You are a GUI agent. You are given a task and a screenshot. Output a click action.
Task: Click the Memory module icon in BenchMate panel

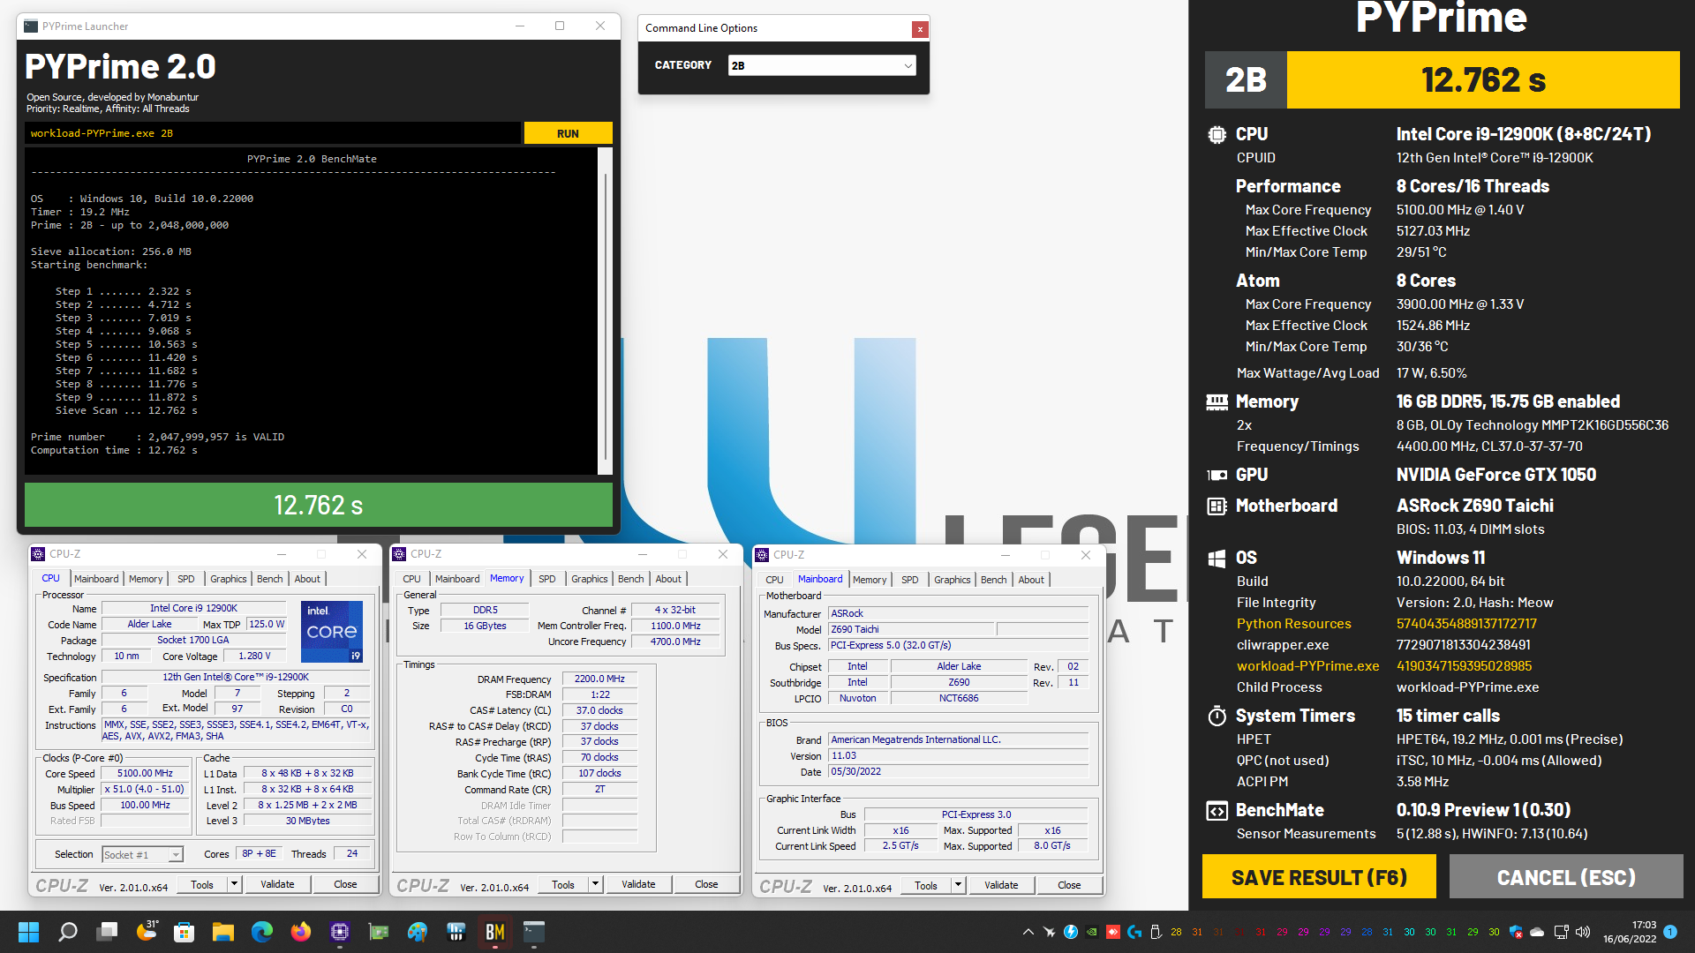(1217, 402)
